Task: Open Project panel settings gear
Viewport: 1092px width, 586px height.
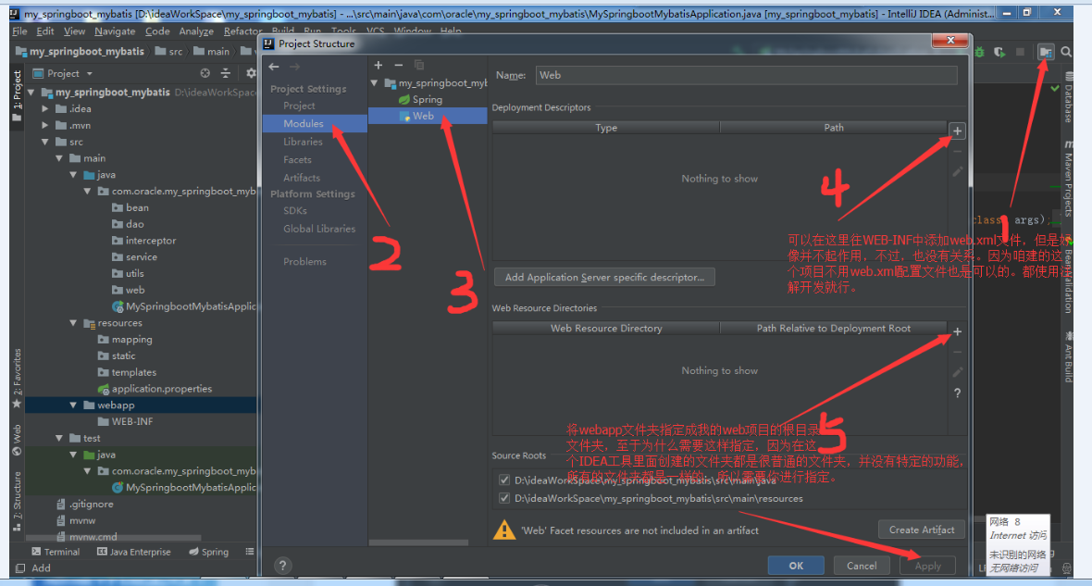Action: (x=250, y=73)
